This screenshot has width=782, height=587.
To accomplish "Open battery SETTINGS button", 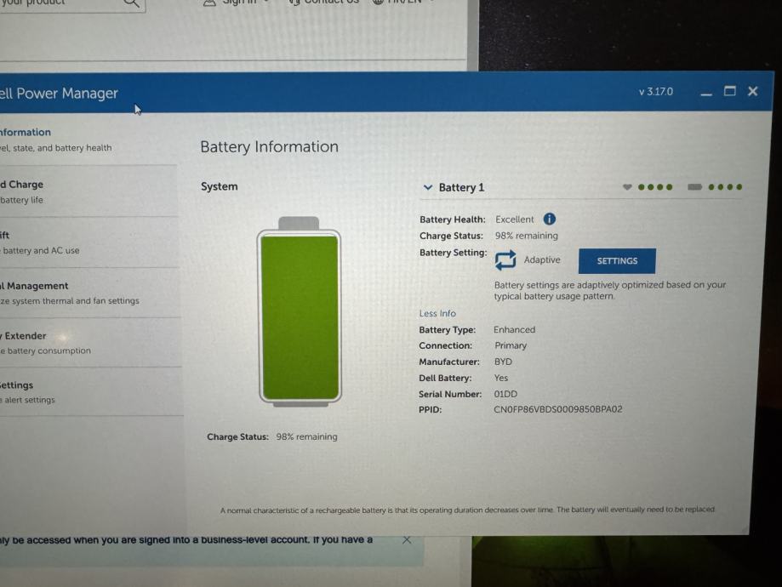I will tap(617, 261).
